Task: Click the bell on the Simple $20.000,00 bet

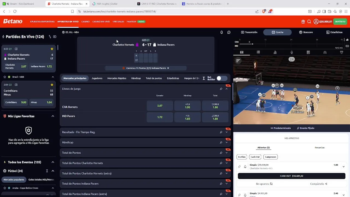Action: [x=245, y=167]
